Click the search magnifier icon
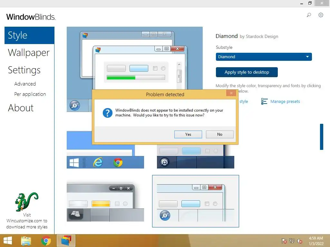The image size is (330, 247). (309, 15)
